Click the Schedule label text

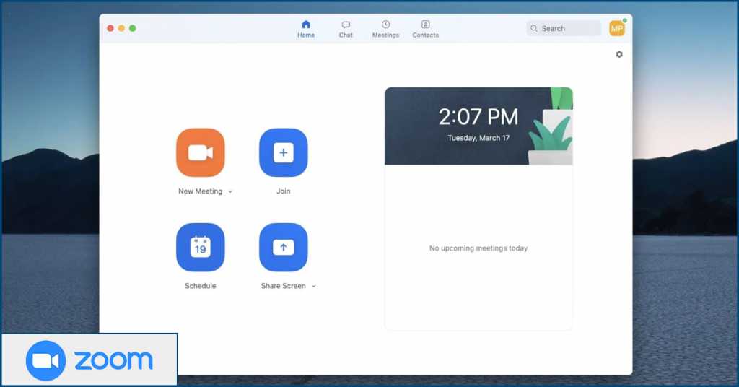point(201,286)
